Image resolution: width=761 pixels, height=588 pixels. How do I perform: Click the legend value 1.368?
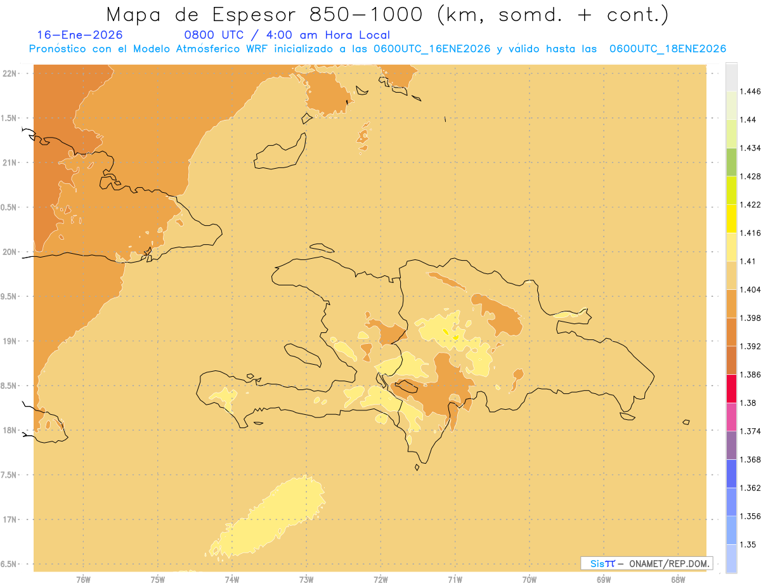(750, 459)
